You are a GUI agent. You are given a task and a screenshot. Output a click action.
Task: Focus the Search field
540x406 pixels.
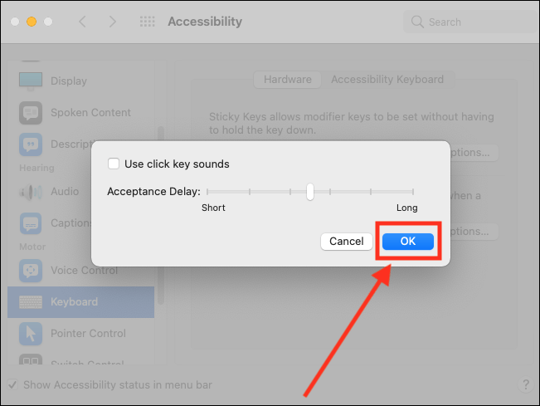tap(471, 22)
